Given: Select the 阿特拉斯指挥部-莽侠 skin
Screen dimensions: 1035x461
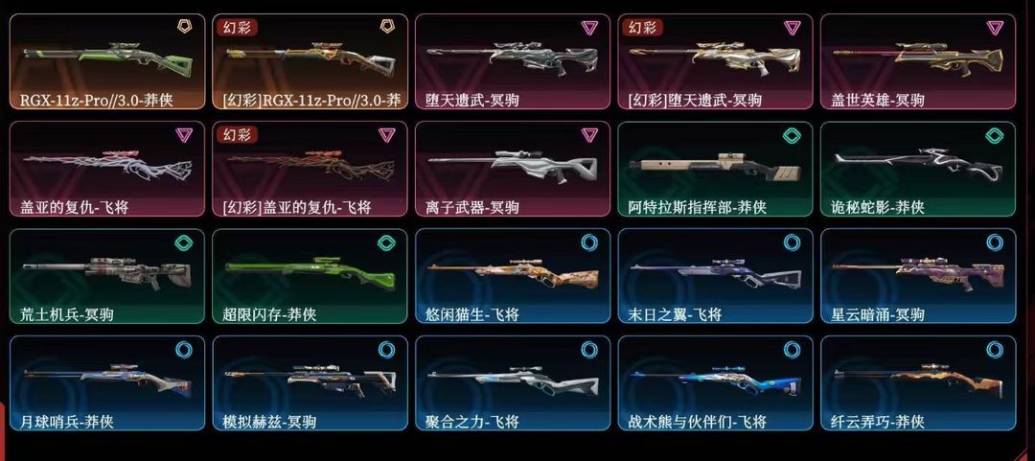Looking at the screenshot, I should pos(715,169).
